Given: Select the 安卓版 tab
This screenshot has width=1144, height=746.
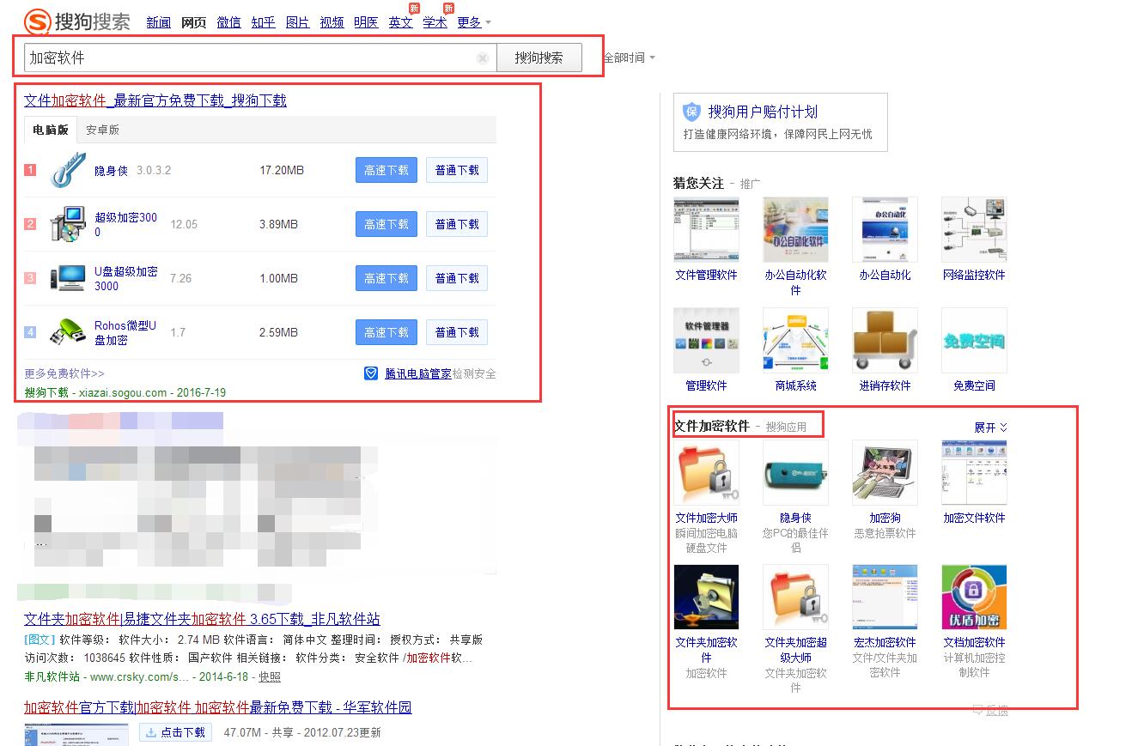Looking at the screenshot, I should (102, 130).
